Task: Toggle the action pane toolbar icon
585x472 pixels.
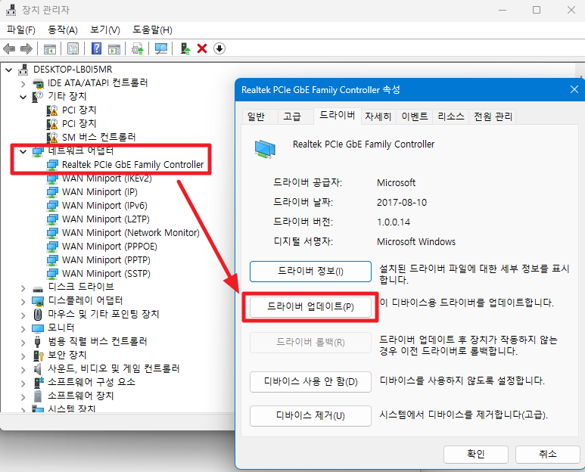Action: click(x=114, y=48)
